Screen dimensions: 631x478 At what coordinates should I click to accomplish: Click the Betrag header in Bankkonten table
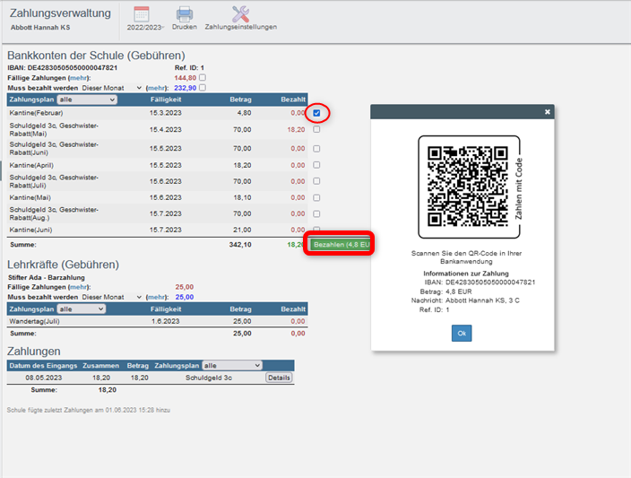pyautogui.click(x=240, y=100)
